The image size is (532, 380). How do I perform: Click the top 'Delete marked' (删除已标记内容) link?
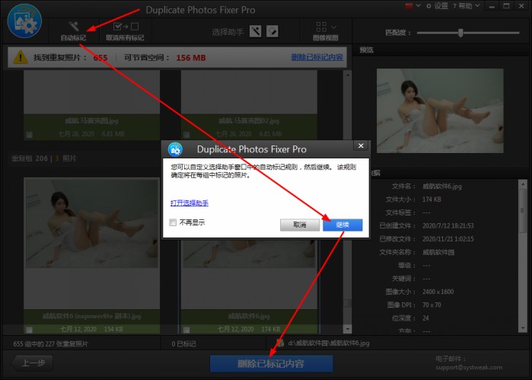[x=317, y=57]
